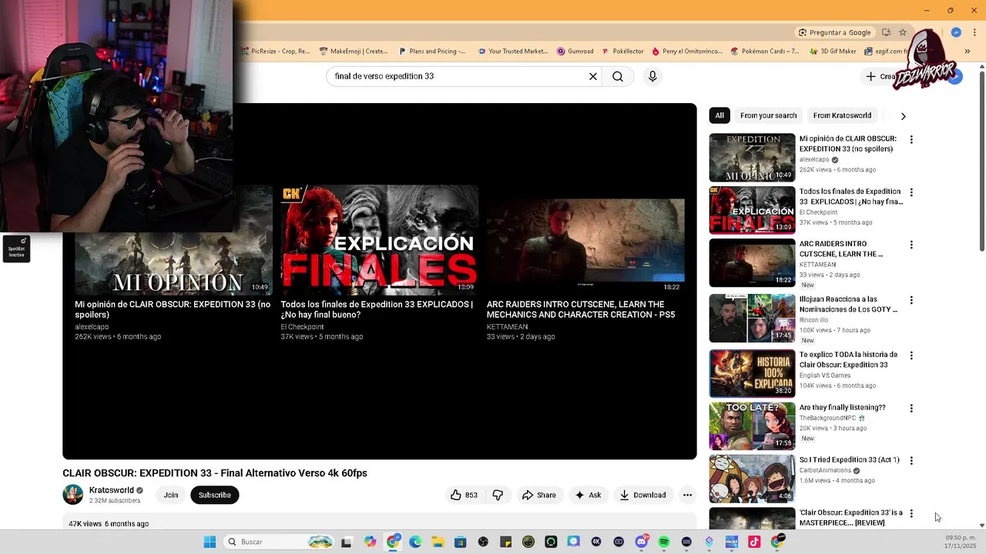Click the taskbar Buscar search box
986x554 pixels.
(x=280, y=542)
